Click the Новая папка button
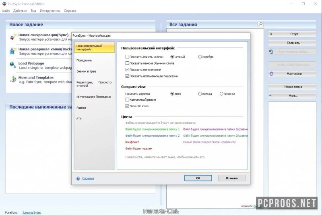This screenshot has height=216, width=322. [x=292, y=87]
